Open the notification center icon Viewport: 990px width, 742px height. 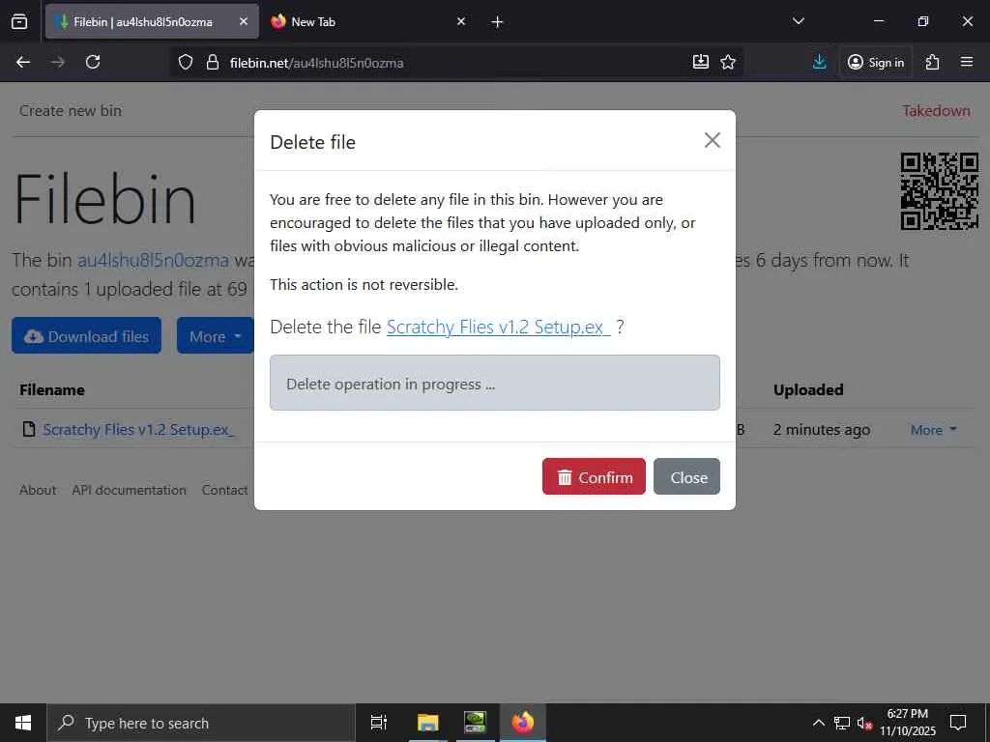tap(958, 723)
